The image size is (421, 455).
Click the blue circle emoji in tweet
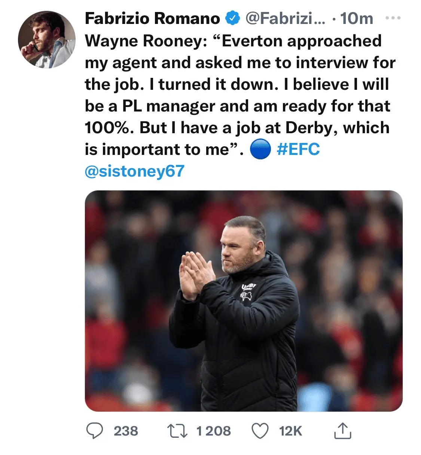tap(260, 150)
